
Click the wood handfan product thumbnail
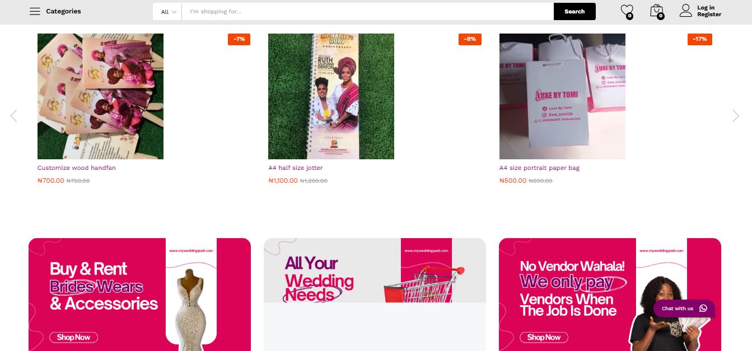tap(100, 96)
